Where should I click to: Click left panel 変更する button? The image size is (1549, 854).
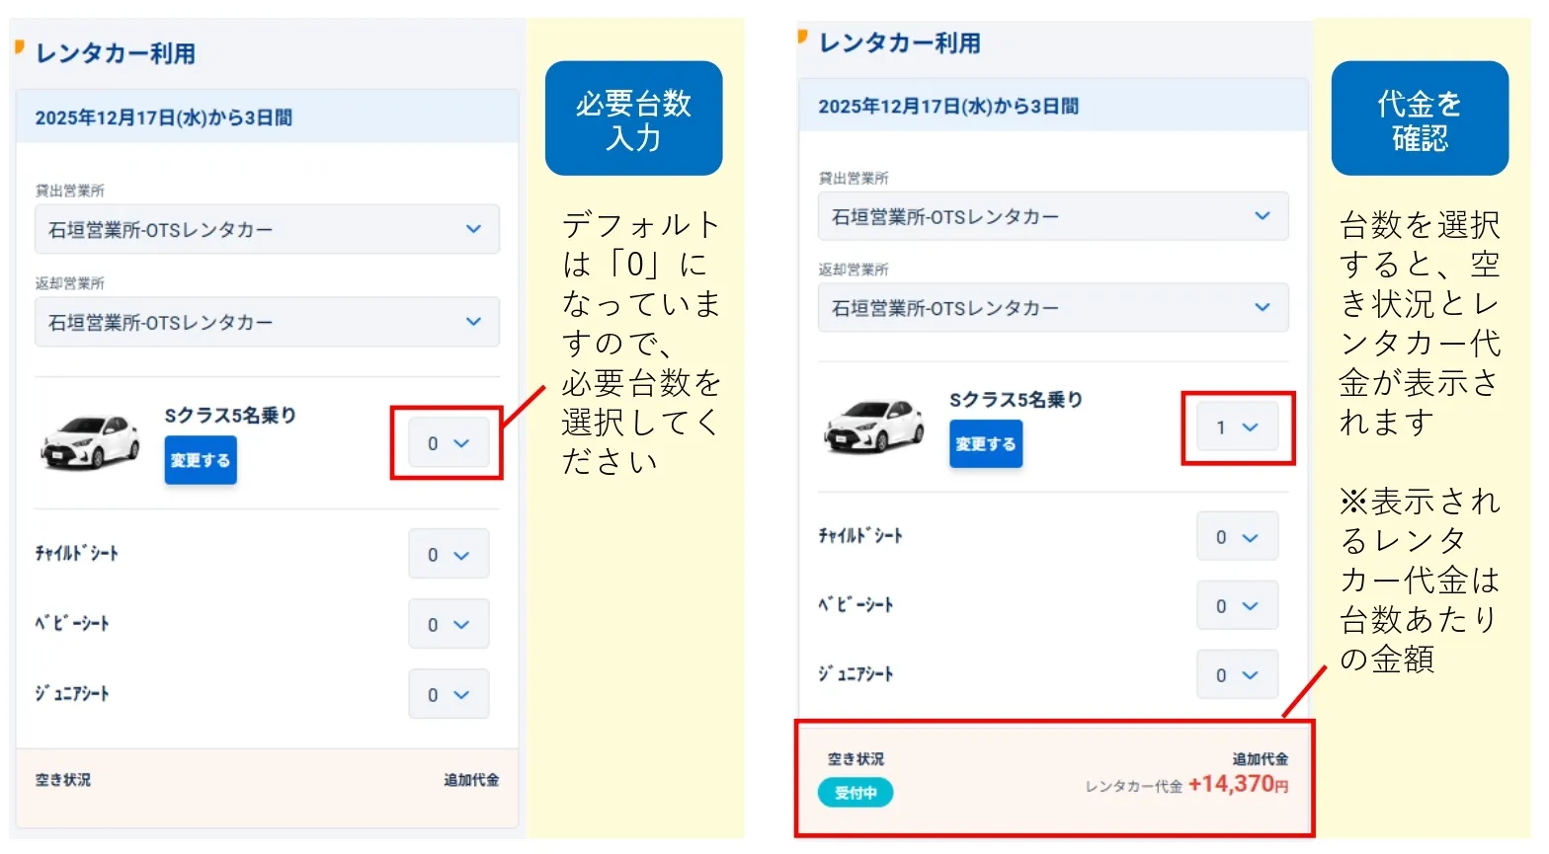point(201,460)
